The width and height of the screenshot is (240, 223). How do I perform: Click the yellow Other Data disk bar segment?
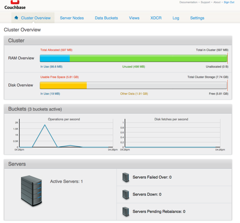(x=63, y=85)
